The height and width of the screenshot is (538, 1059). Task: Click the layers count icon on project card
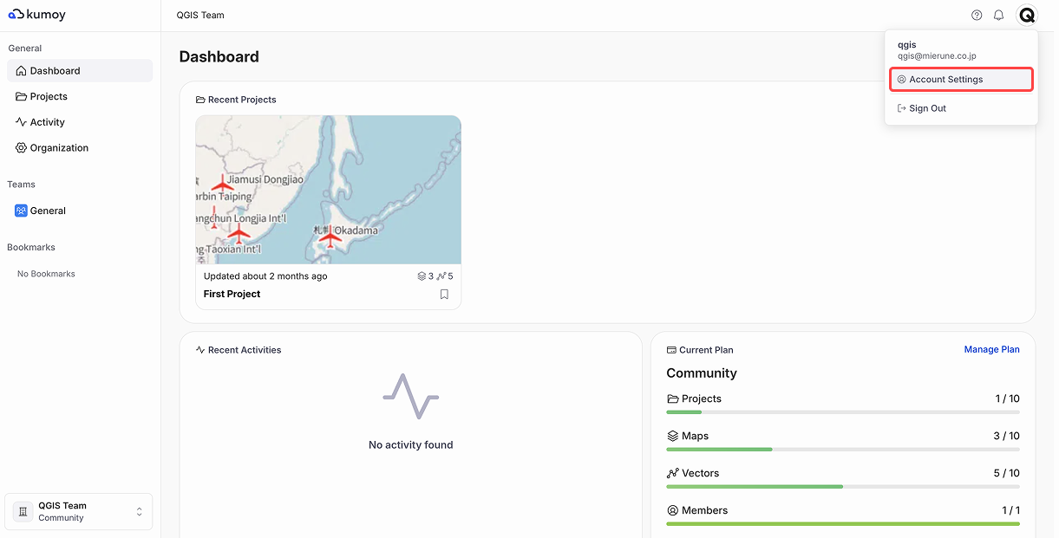(422, 276)
